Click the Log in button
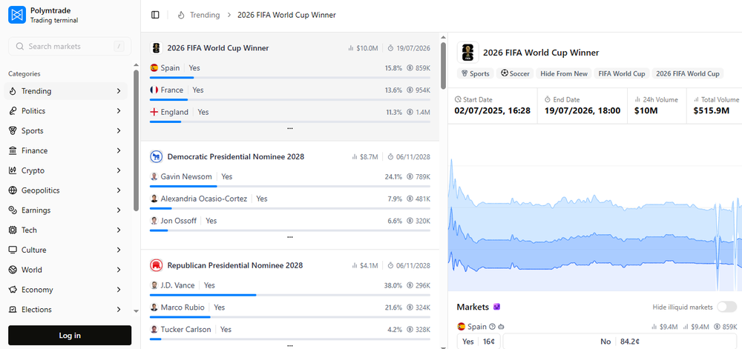The image size is (742, 349). click(x=70, y=336)
